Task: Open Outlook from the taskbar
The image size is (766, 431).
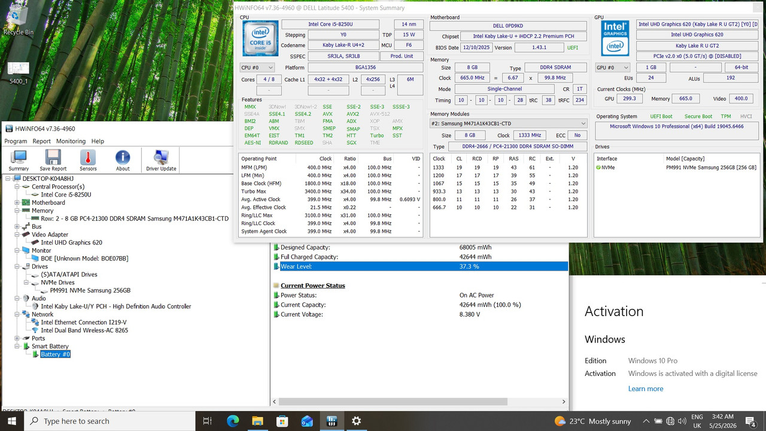Action: coord(307,421)
